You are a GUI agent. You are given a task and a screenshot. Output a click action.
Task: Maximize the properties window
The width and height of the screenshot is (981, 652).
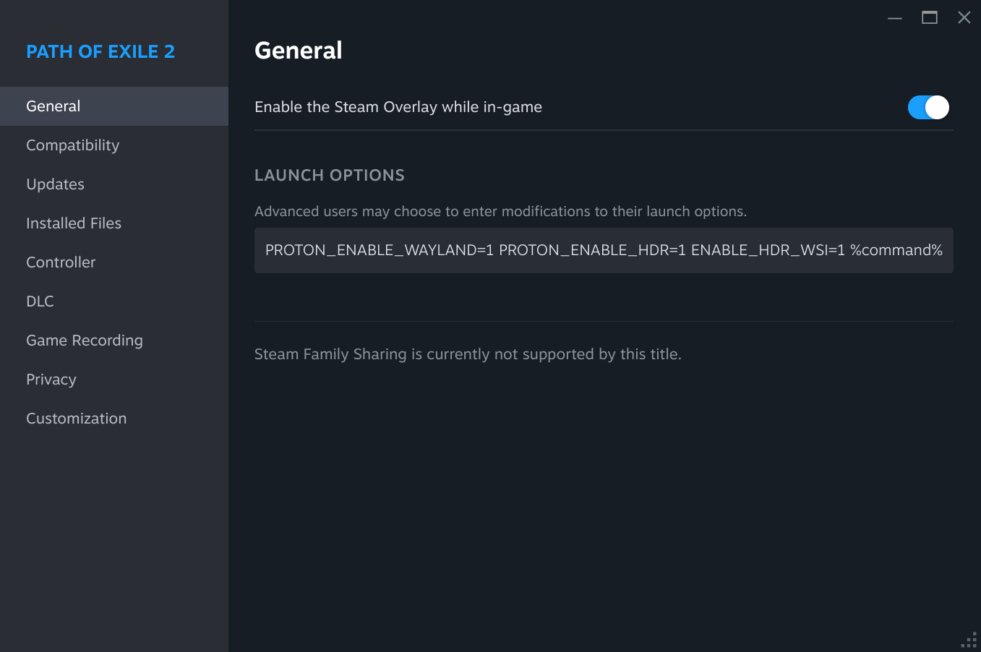[930, 18]
